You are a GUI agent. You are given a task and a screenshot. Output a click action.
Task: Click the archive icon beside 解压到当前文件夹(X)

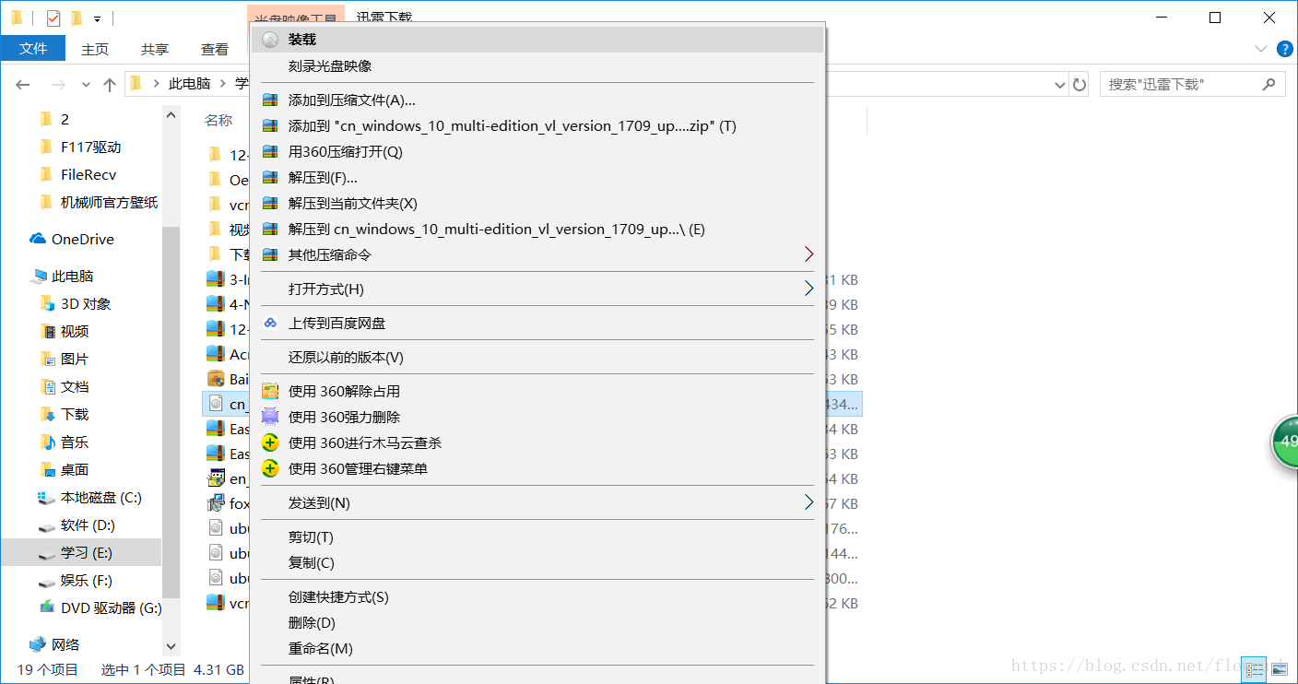270,204
